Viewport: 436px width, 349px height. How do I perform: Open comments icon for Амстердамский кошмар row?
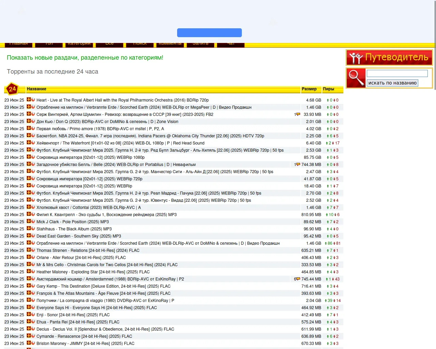(298, 279)
